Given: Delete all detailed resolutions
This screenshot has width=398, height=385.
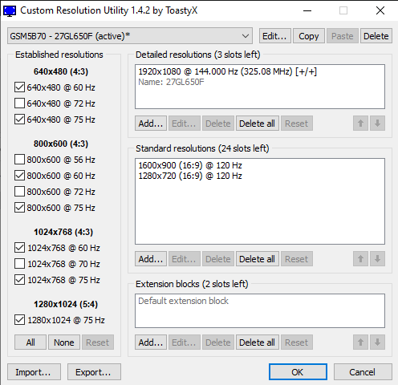Looking at the screenshot, I should (258, 124).
